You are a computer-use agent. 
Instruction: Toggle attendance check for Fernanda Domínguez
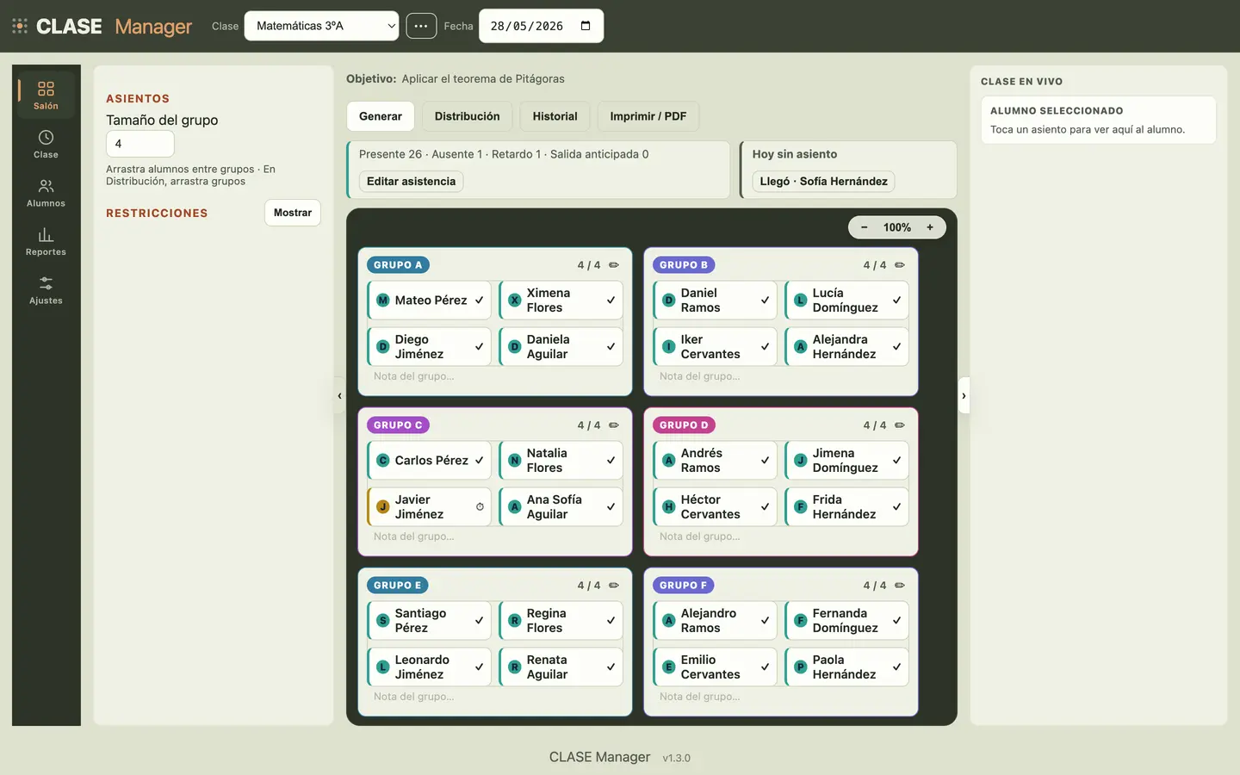pyautogui.click(x=896, y=621)
